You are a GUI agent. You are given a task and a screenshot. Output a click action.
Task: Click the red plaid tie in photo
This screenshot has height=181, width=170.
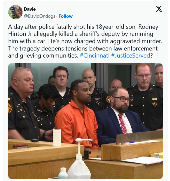(x=123, y=123)
